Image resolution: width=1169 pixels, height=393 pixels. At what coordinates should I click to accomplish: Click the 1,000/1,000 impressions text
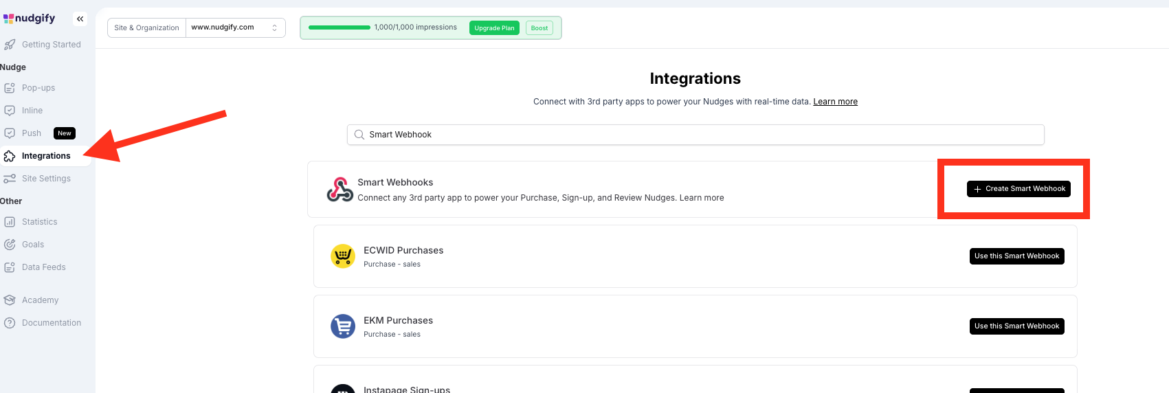(416, 27)
